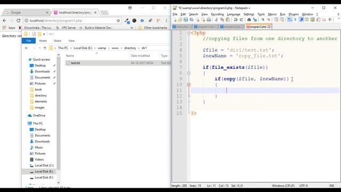Click the New file icon in Notepad++
Viewport: 341px width, 192px height.
[175, 20]
